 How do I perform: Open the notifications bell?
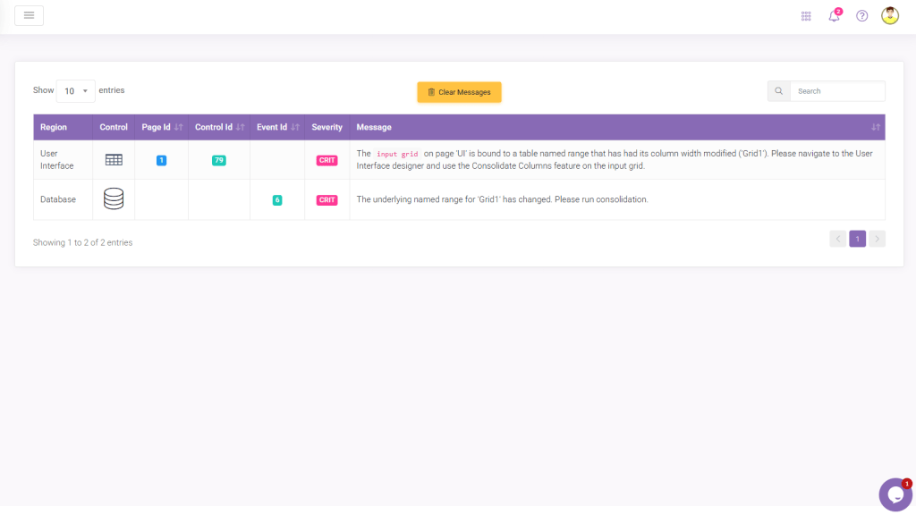coord(834,16)
